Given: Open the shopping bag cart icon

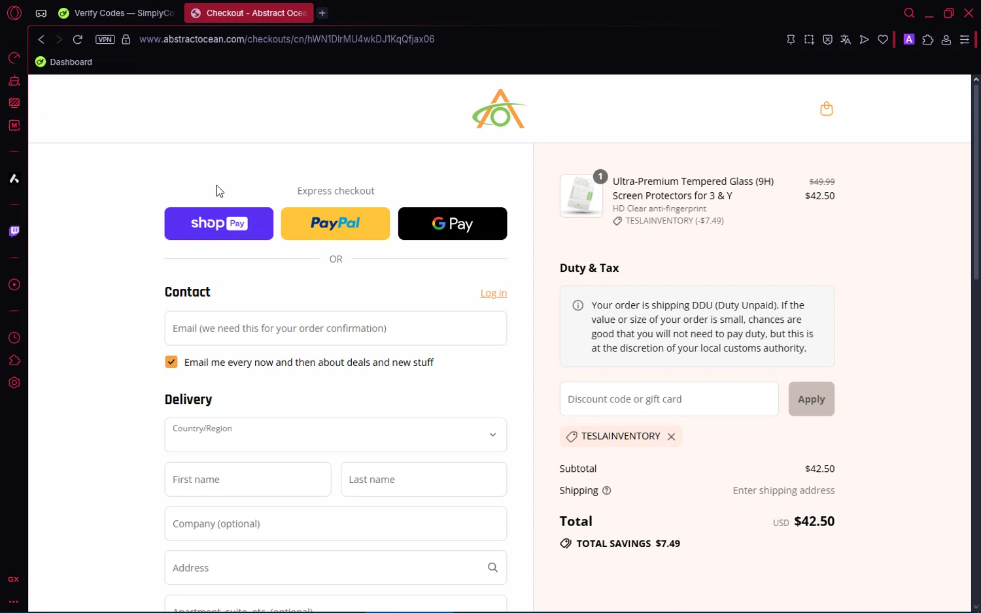Looking at the screenshot, I should (x=827, y=108).
